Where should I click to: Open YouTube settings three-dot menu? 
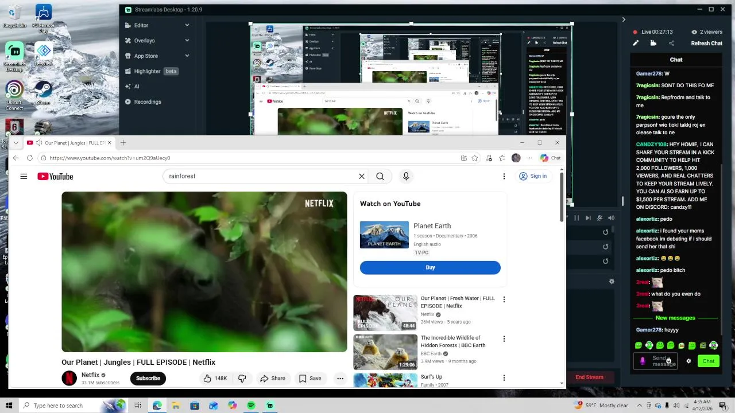coord(504,176)
